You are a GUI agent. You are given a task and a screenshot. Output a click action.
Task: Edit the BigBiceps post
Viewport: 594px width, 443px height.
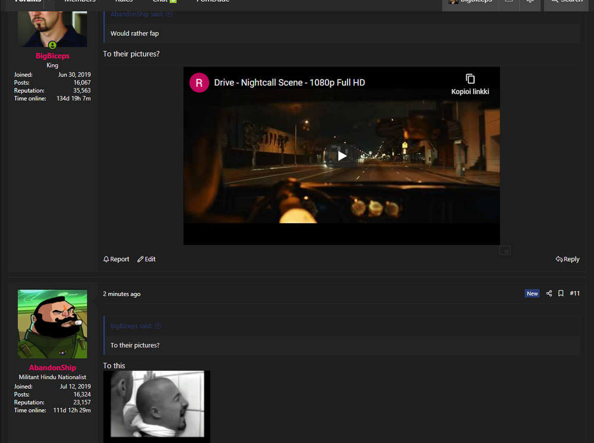[146, 259]
